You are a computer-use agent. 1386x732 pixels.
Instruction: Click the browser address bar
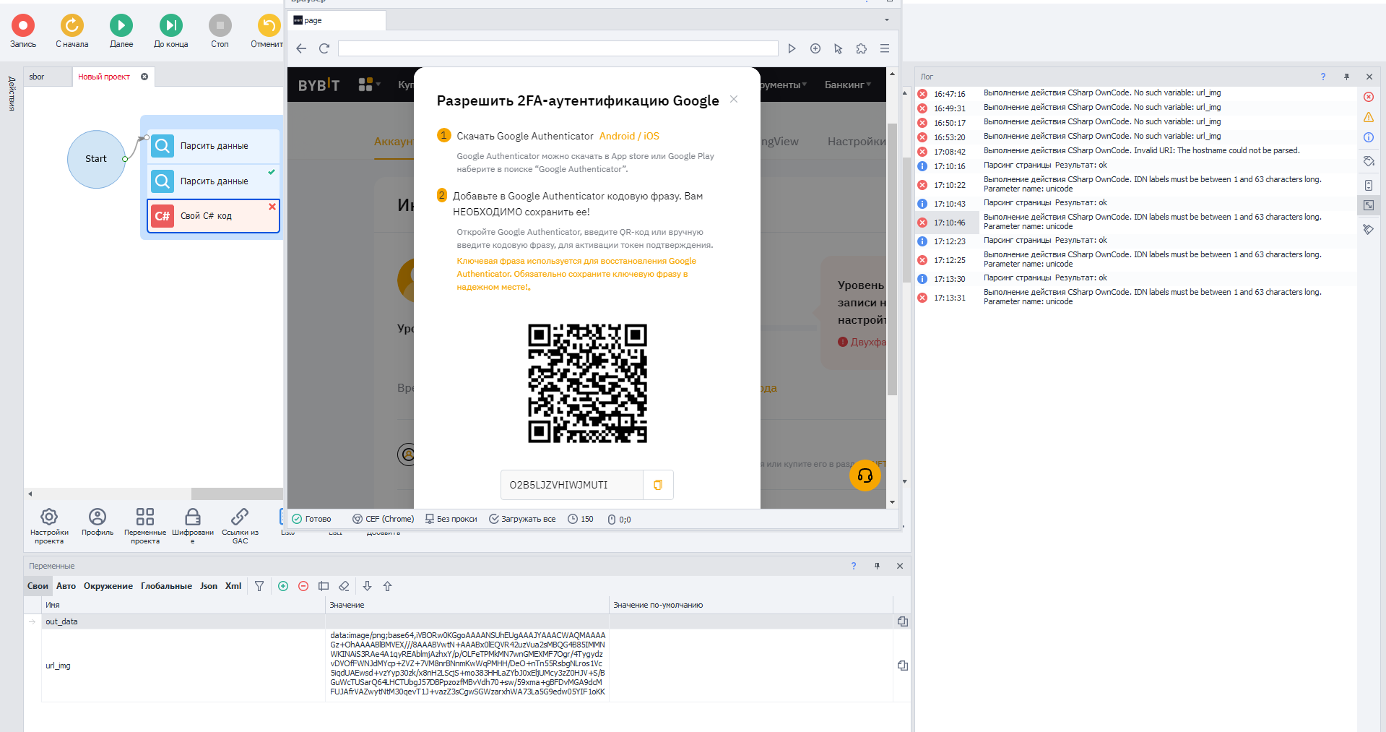pyautogui.click(x=558, y=48)
